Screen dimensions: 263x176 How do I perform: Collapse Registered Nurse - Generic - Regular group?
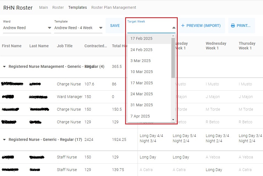(4, 140)
